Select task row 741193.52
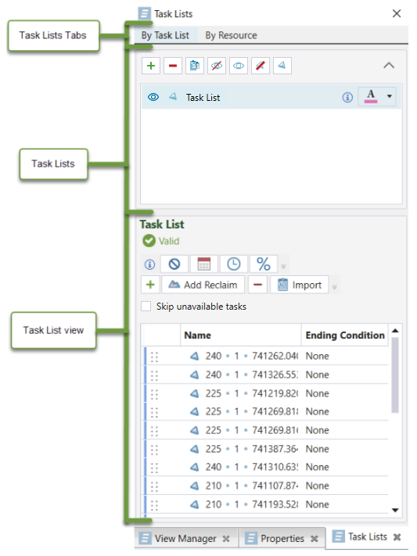 coord(266,504)
